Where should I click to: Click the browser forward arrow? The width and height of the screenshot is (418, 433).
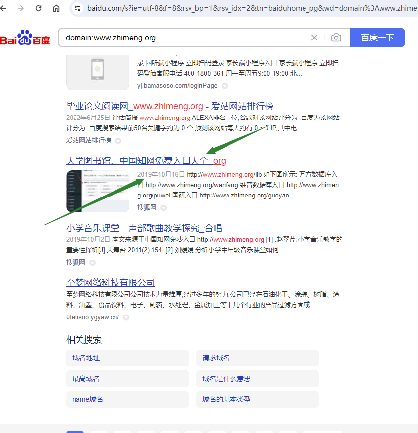21,8
